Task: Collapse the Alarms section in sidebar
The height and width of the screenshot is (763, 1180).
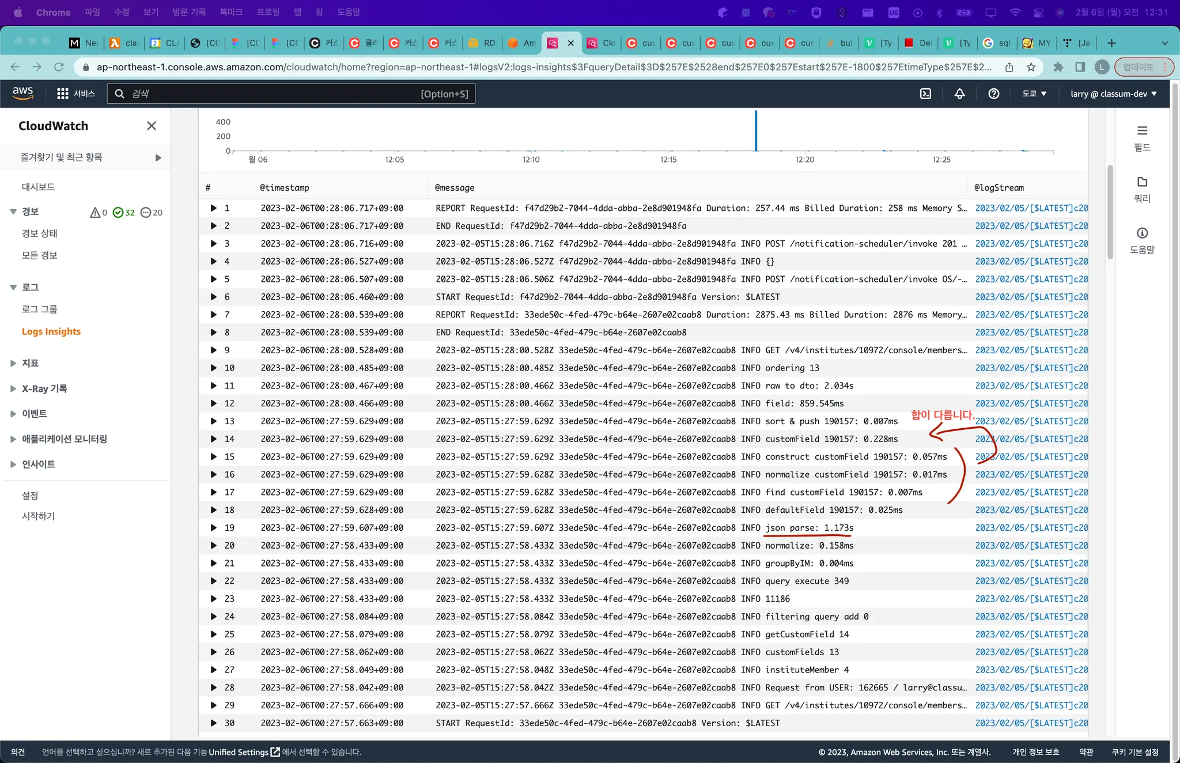Action: click(x=13, y=212)
